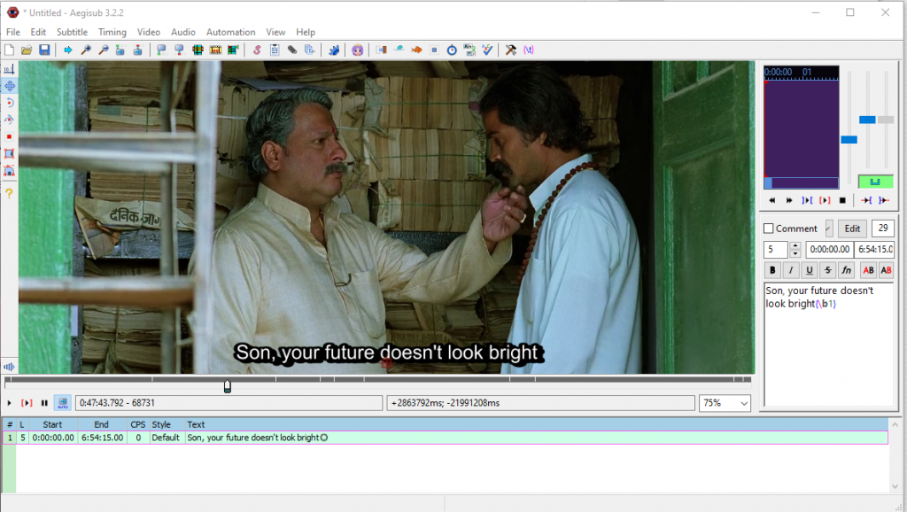Click the Open subtitles folder icon

pyautogui.click(x=27, y=50)
